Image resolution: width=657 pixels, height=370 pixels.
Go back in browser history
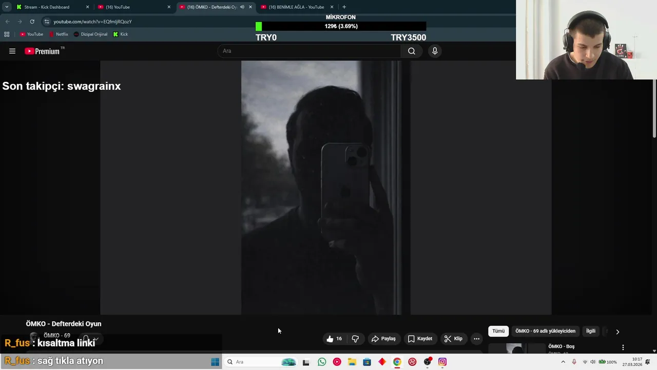pyautogui.click(x=7, y=22)
